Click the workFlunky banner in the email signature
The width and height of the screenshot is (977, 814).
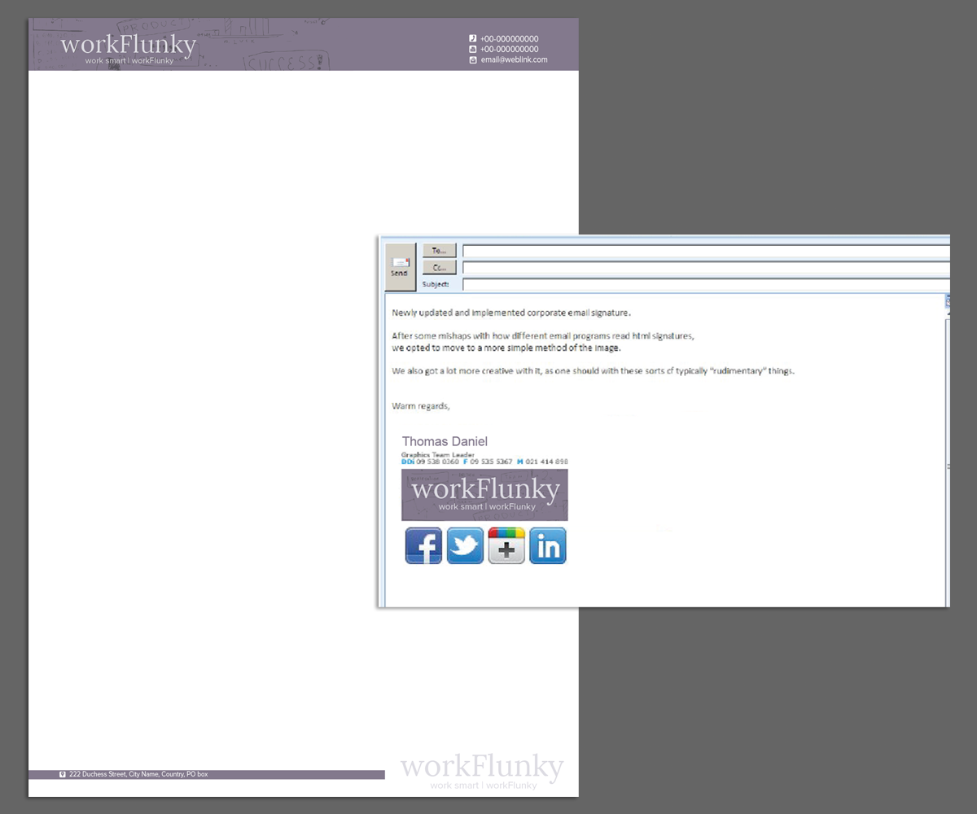tap(484, 495)
